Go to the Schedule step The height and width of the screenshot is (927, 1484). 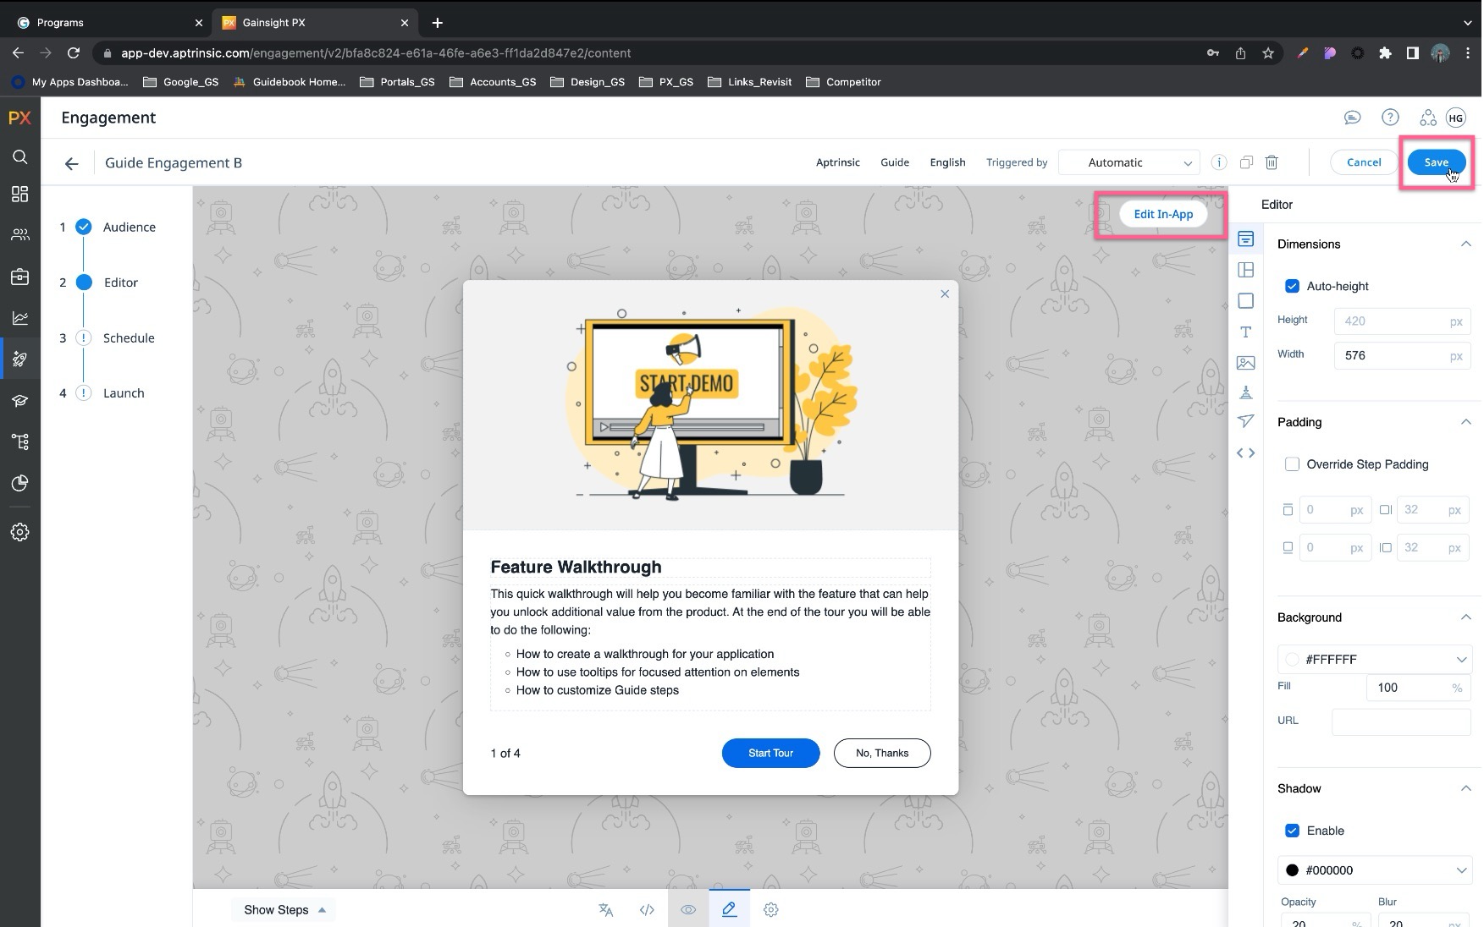[129, 337]
